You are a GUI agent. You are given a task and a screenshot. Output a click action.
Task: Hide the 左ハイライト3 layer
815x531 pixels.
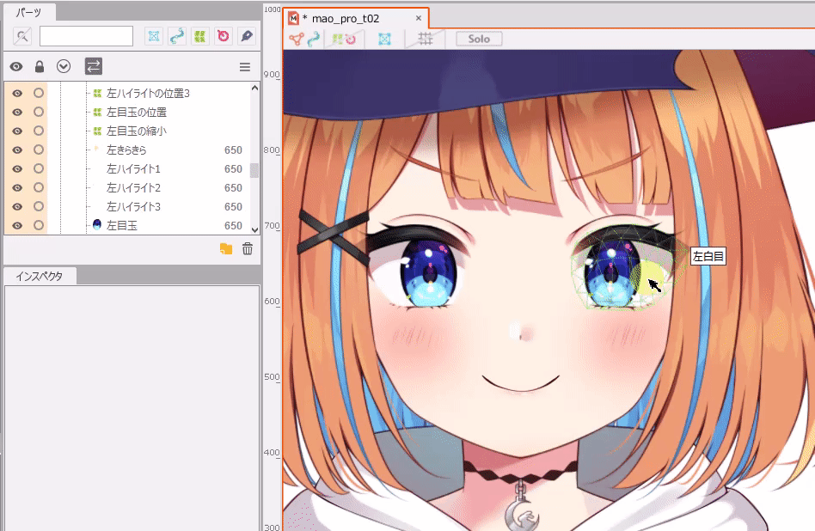click(x=17, y=207)
